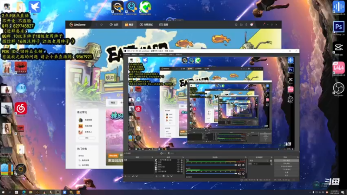Toggle visibility of the first OBS source
Viewport: 347px width, 195px height.
tap(178, 160)
